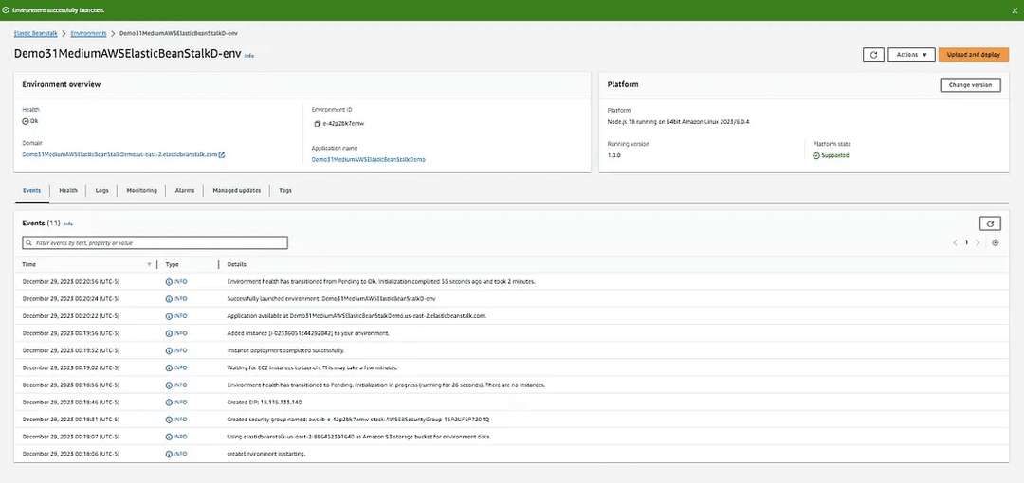
Task: Select the 'Successfully launched environment' event detail
Action: tap(331, 299)
